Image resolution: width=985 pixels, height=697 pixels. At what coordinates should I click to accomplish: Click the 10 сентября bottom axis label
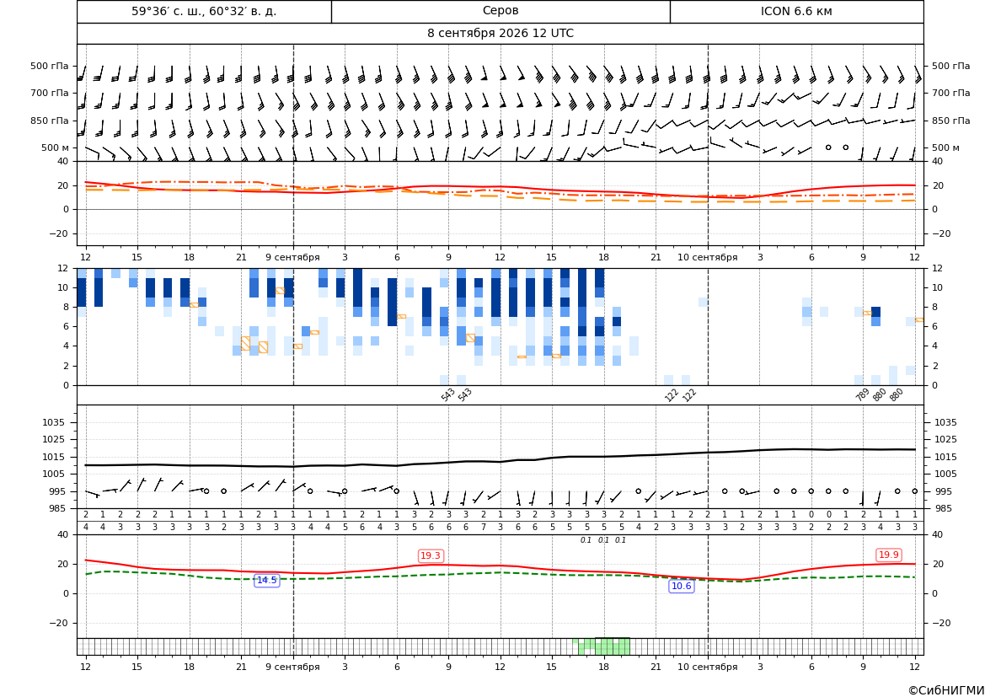(707, 667)
